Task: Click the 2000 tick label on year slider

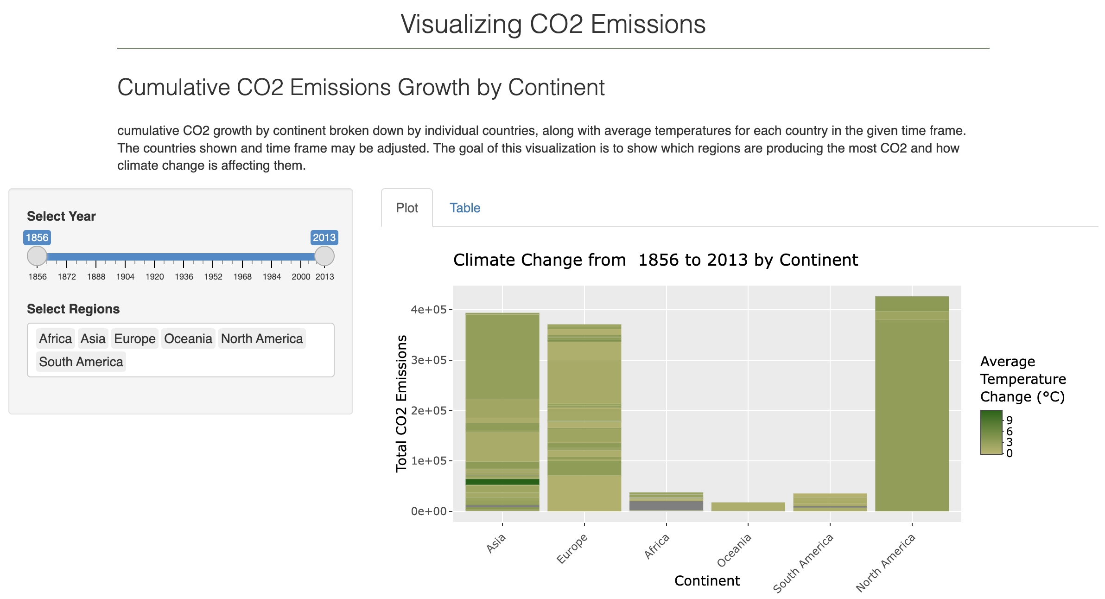Action: [301, 277]
